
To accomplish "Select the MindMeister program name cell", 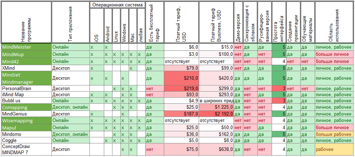I will (26, 47).
